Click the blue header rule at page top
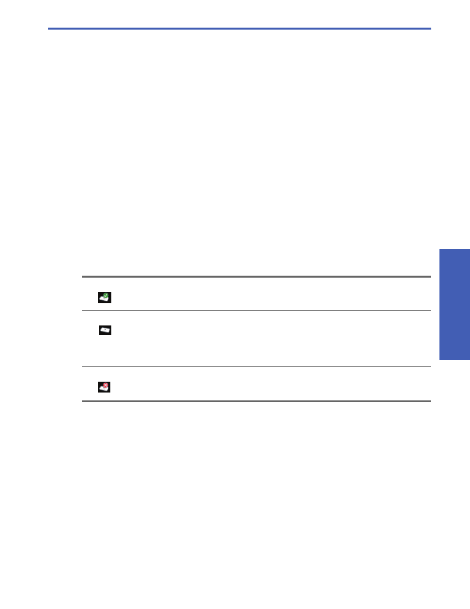Viewport: 470px width, 609px height. tap(239, 29)
